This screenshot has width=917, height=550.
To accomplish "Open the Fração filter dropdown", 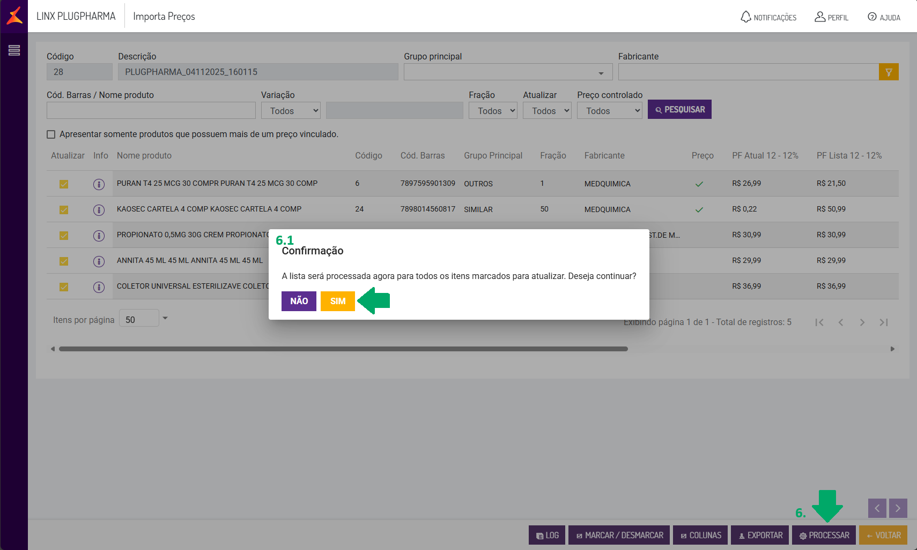I will click(492, 111).
